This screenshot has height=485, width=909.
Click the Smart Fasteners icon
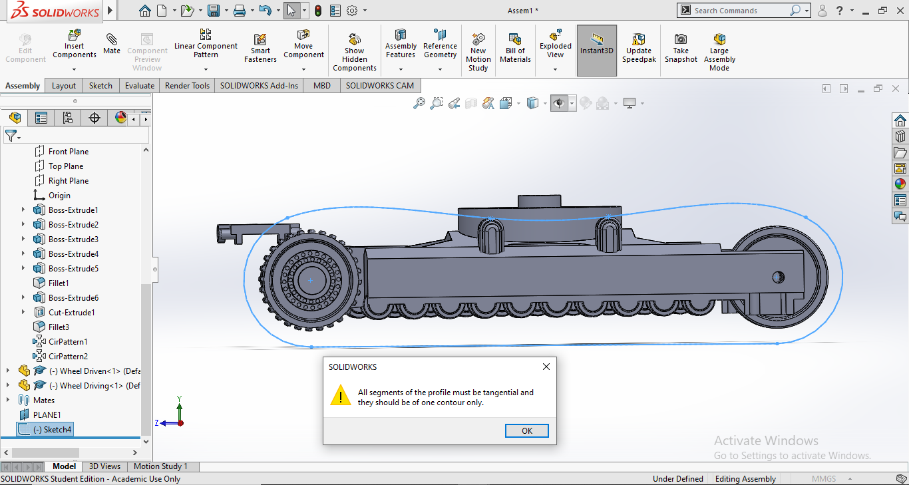tap(260, 49)
